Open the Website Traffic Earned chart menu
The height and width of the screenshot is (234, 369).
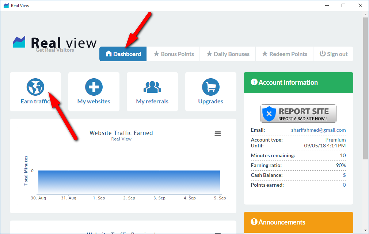pyautogui.click(x=218, y=134)
